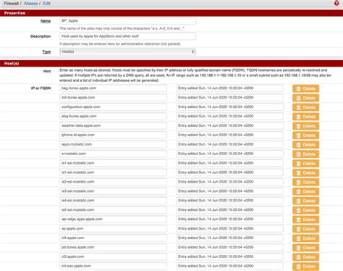Image resolution: width=343 pixels, height=271 pixels.
Task: Delete the init.ess.apple.com entry
Action: 305,267
